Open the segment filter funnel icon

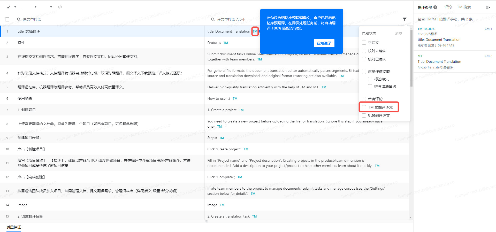point(405,19)
